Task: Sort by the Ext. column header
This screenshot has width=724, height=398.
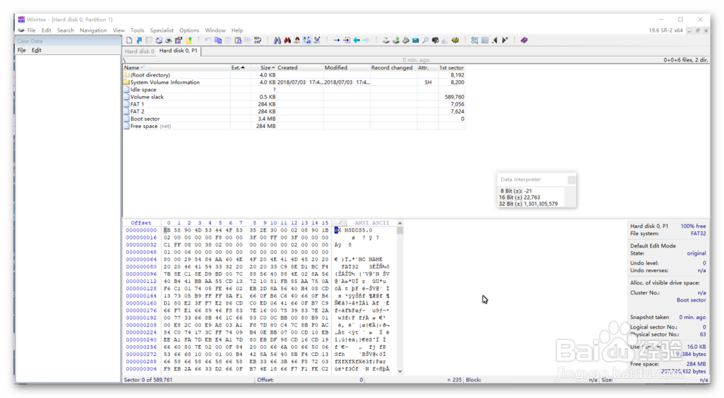Action: tap(240, 67)
